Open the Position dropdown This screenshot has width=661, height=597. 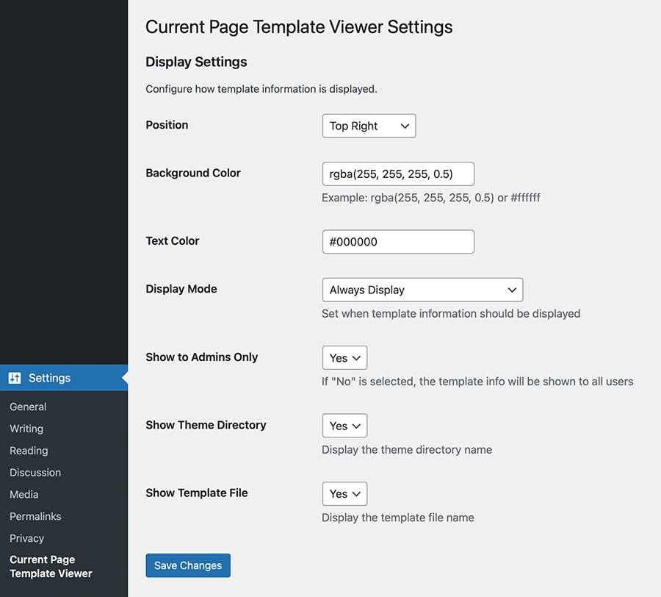coord(369,126)
